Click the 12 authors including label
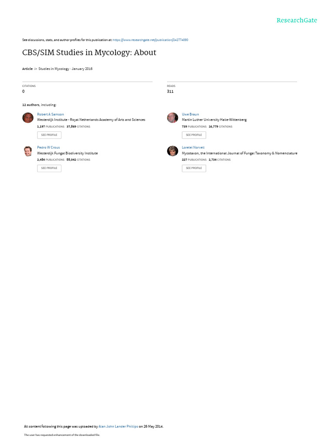Viewport: 334px width, 445px height. point(39,105)
